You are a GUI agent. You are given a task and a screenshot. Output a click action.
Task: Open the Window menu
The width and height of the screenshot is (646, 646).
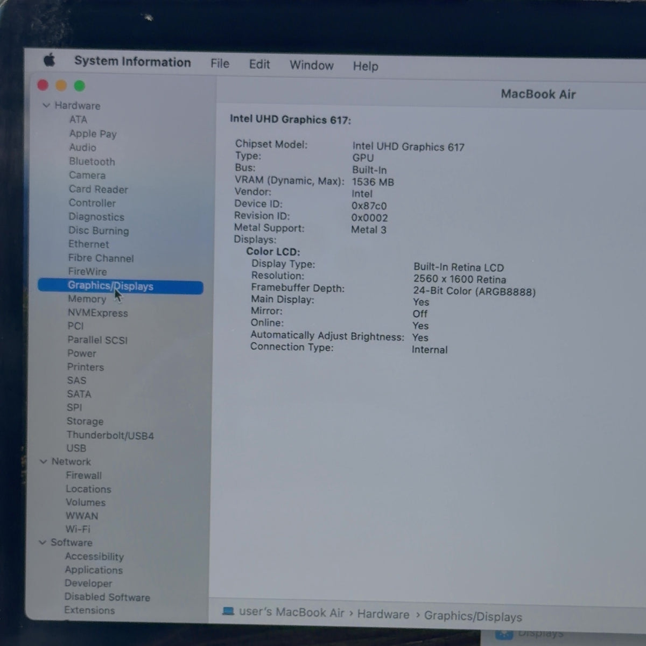point(312,65)
